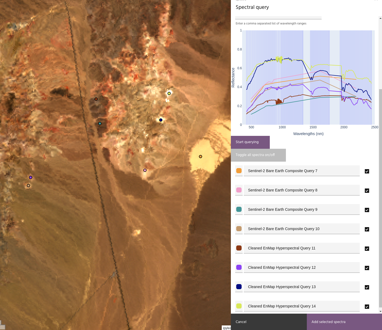Click the tan query point marker on map
The width and height of the screenshot is (382, 330).
tap(28, 186)
